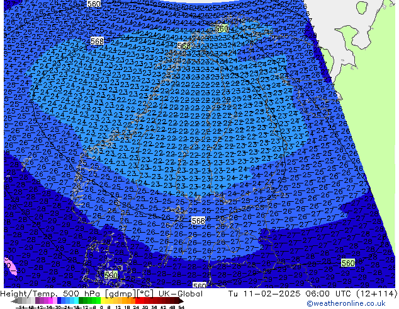Image resolution: width=399 pixels, height=309 pixels.
Task: Click the forecast time "06:00 UTC (12+114)"
Action: click(x=351, y=294)
